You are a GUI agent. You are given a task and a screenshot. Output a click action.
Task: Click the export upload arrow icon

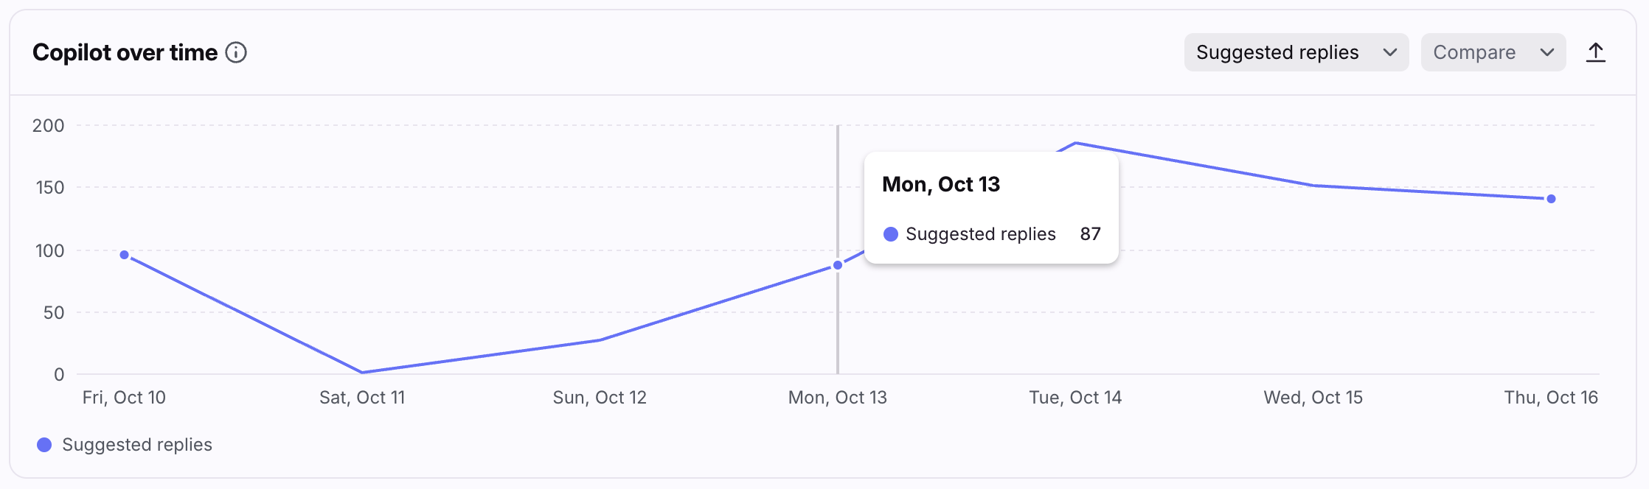pos(1596,52)
